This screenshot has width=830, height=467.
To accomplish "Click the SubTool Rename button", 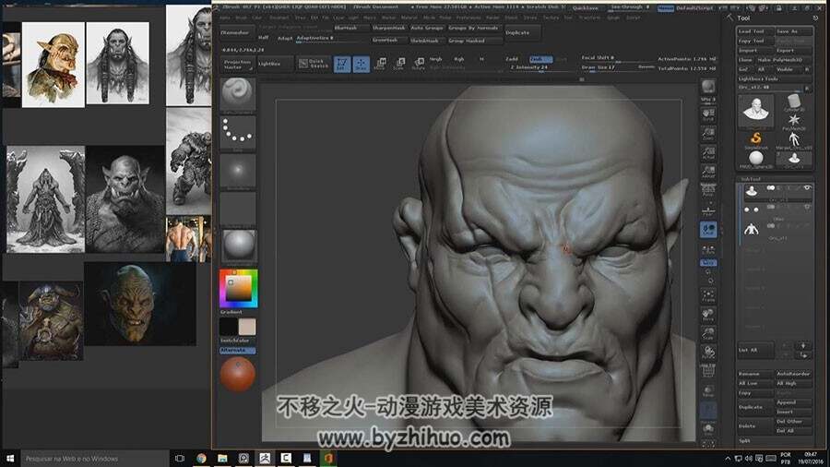I will click(x=756, y=374).
